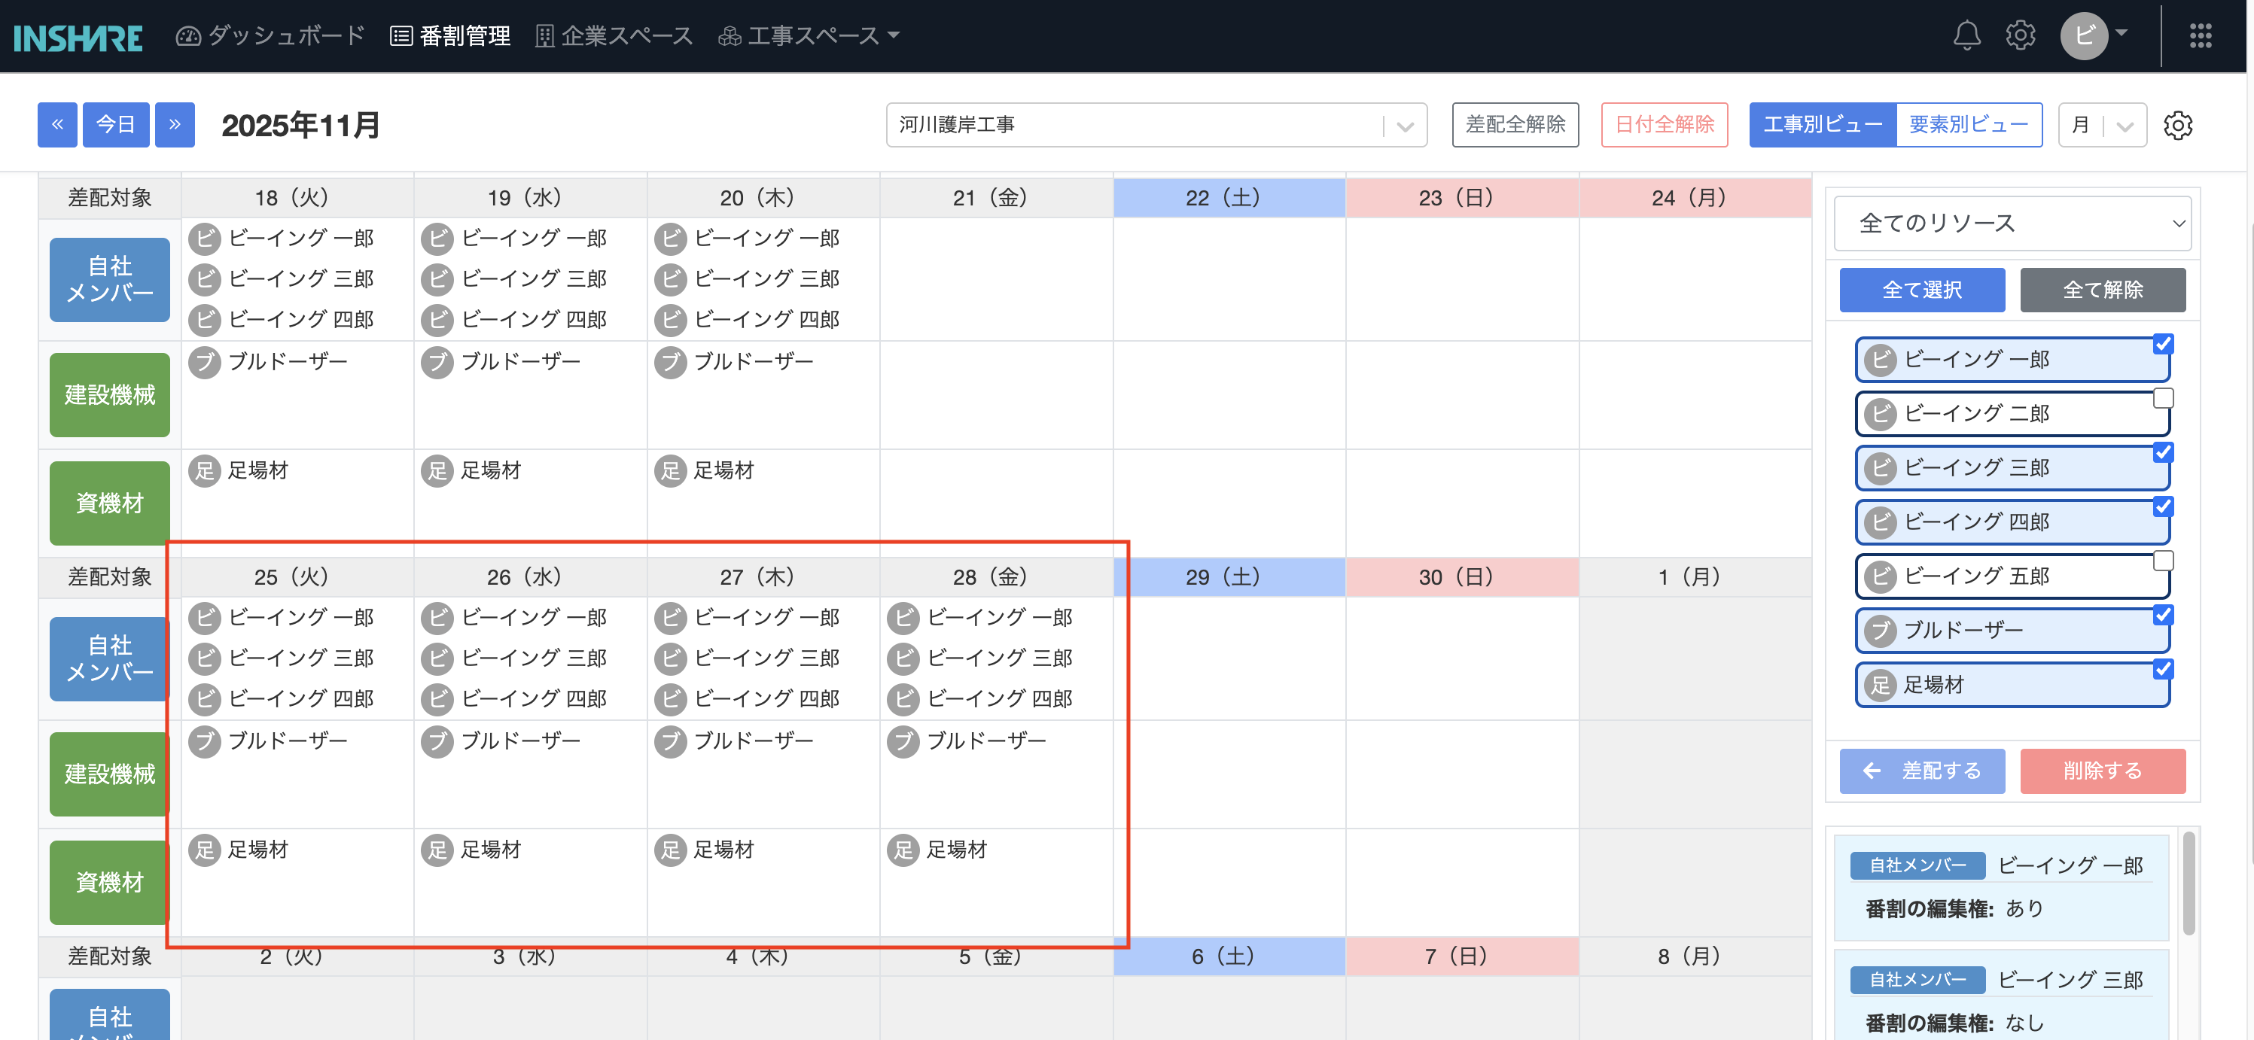The image size is (2254, 1040).
Task: Expand user account dropdown arrow
Action: pos(2121,33)
